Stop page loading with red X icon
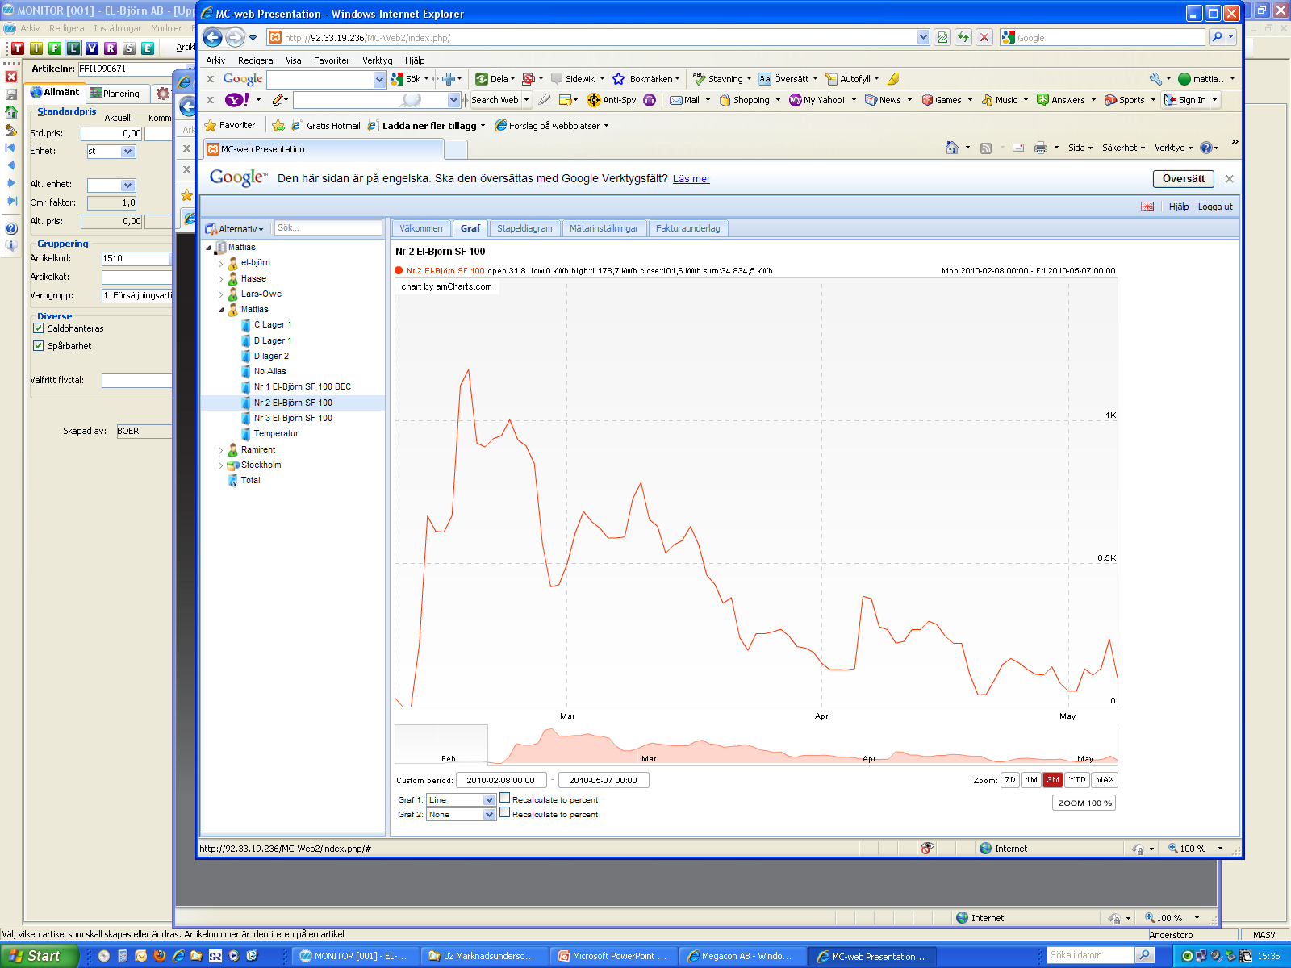Image resolution: width=1291 pixels, height=968 pixels. [984, 37]
